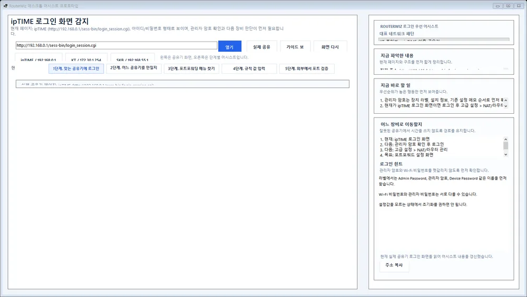Click the 지금 파악한 내용 heading
Image resolution: width=527 pixels, height=297 pixels.
click(397, 55)
